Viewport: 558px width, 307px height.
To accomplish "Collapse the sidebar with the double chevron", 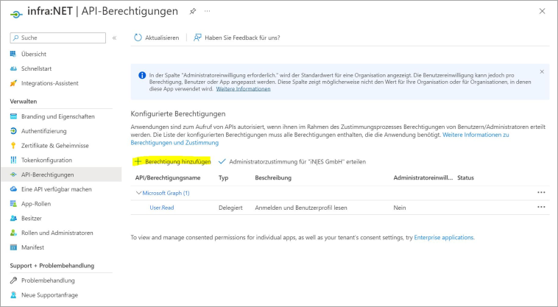I will click(x=114, y=38).
